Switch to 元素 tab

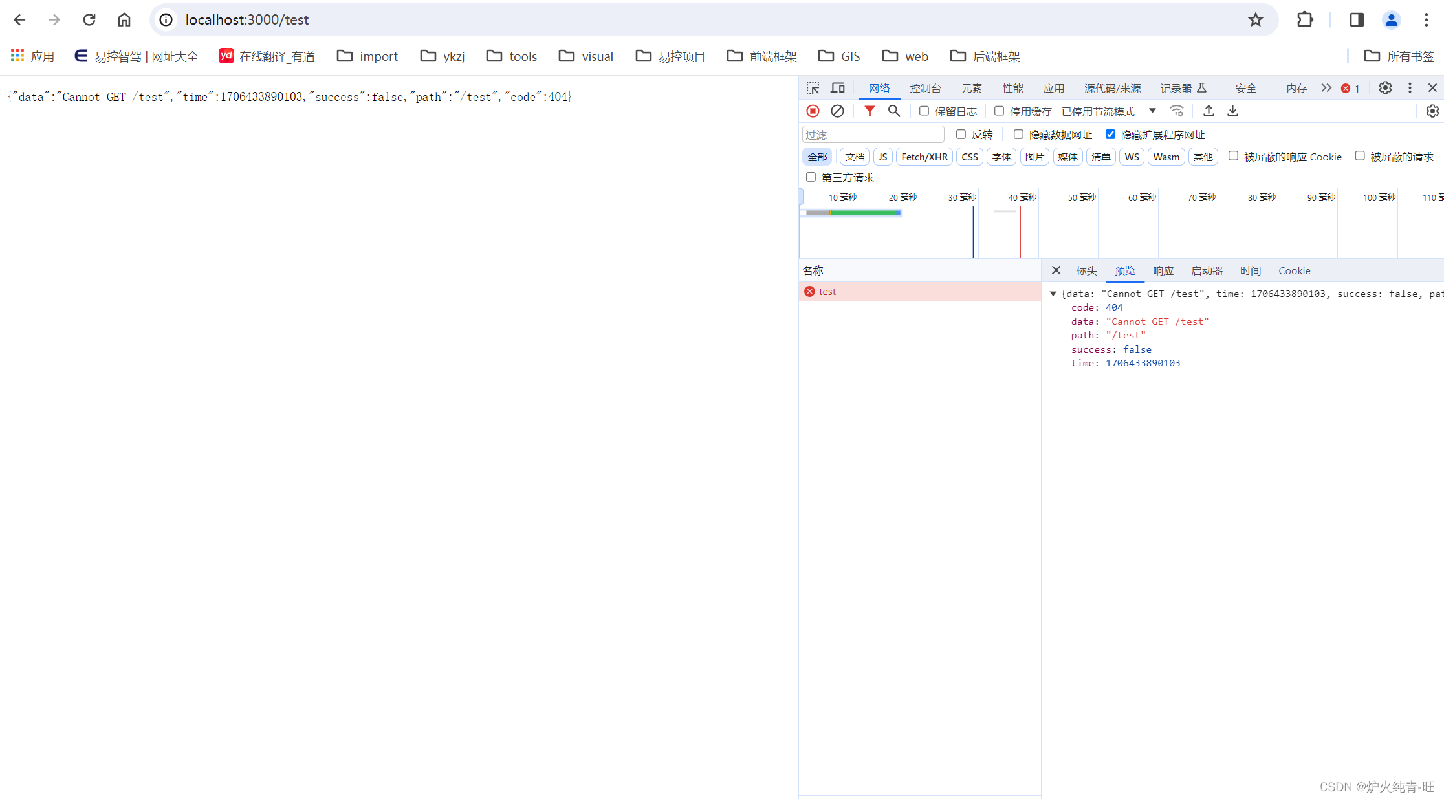click(971, 89)
